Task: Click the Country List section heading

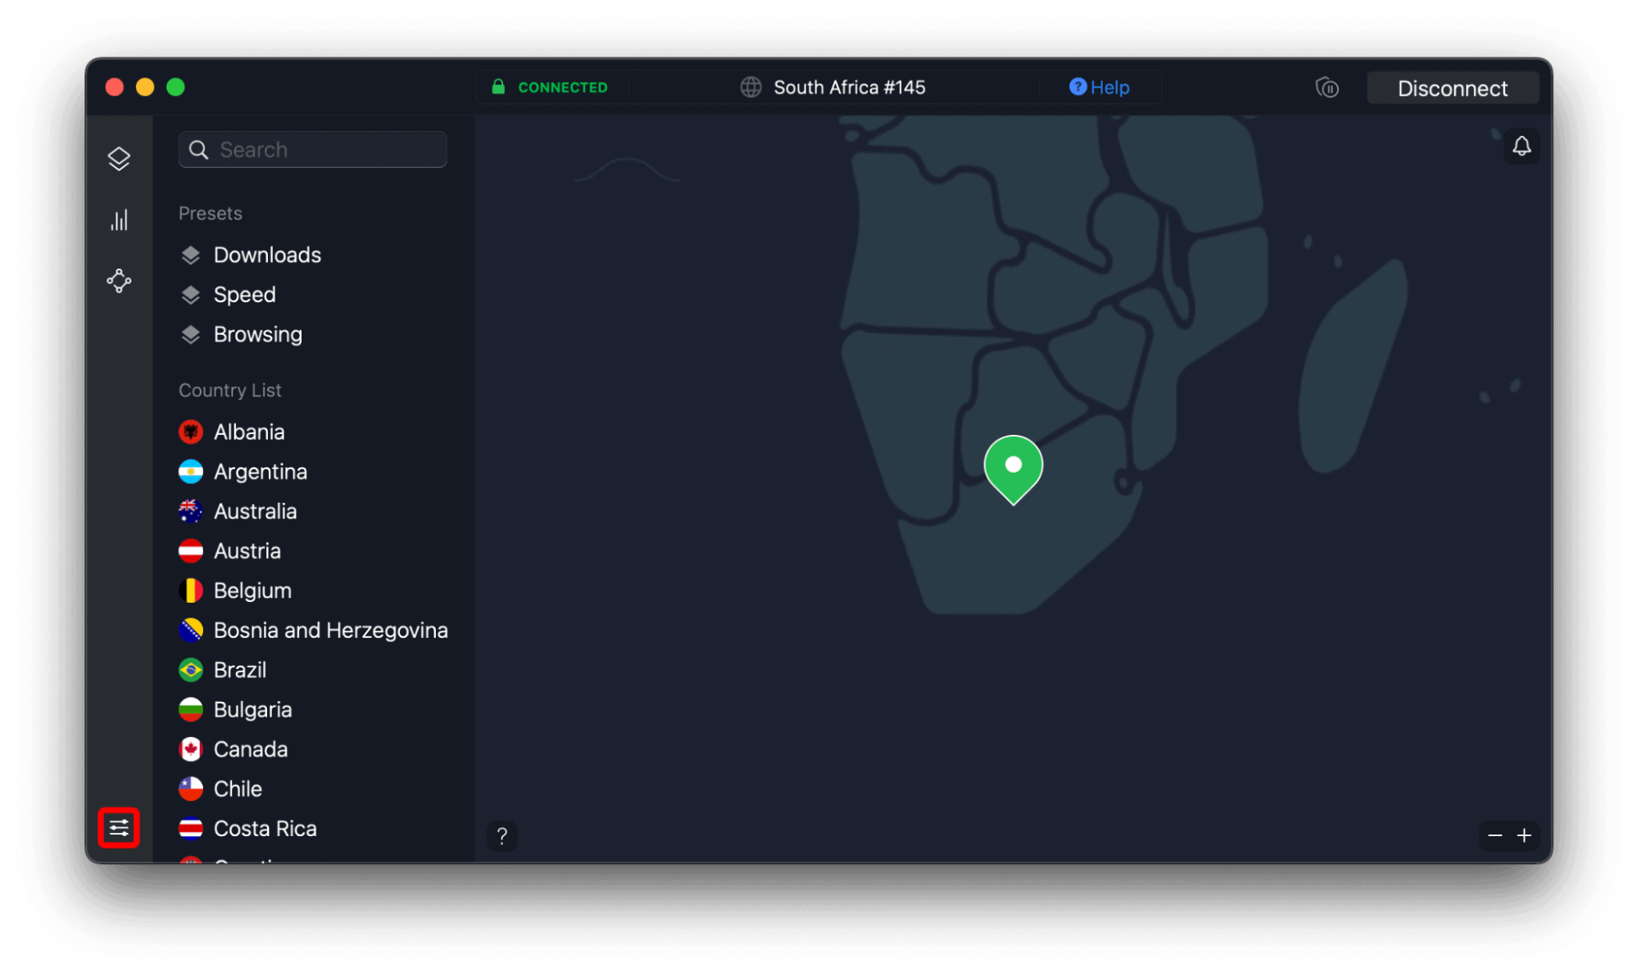Action: pos(230,391)
